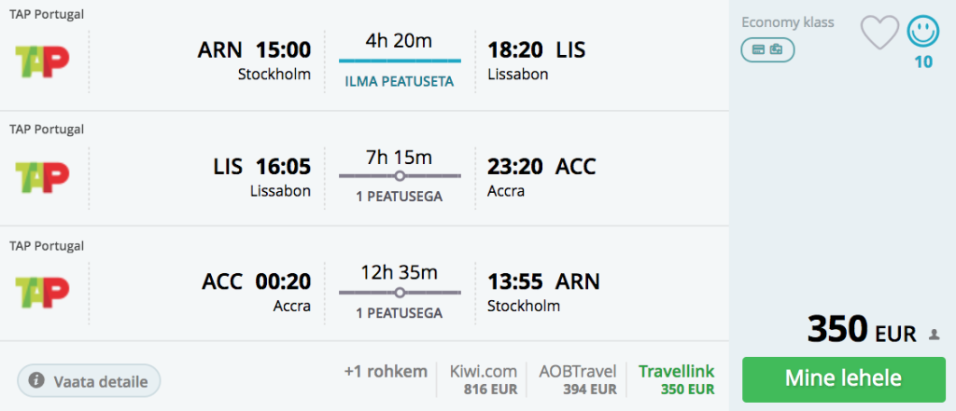Select the AOBTravel 394 EUR offer
The height and width of the screenshot is (411, 956).
(579, 378)
